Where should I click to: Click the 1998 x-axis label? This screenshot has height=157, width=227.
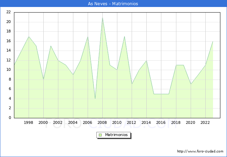[x=29, y=122]
